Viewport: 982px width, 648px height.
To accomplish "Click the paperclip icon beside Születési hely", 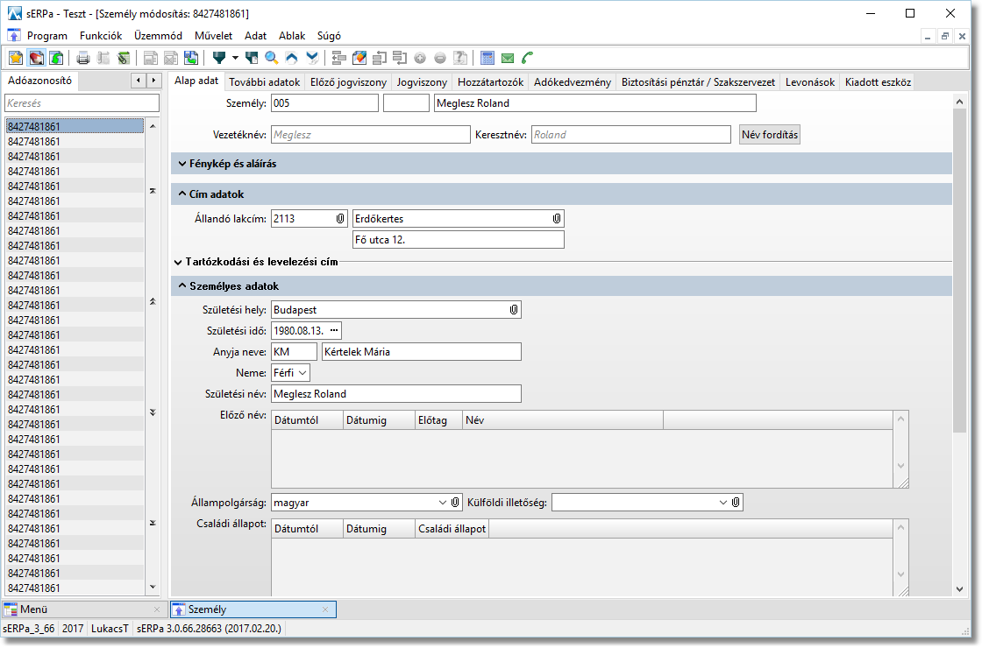I will coord(514,310).
